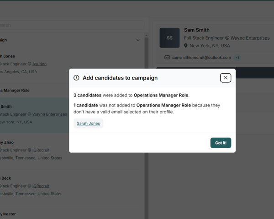Viewport: 274px width, 219px height.
Task: Click the info icon in the dialog header
Action: pos(76,78)
